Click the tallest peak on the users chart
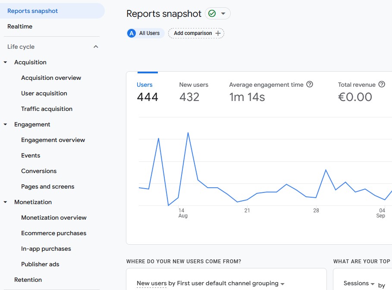Viewport: 392px width, 290px height. pyautogui.click(x=188, y=133)
